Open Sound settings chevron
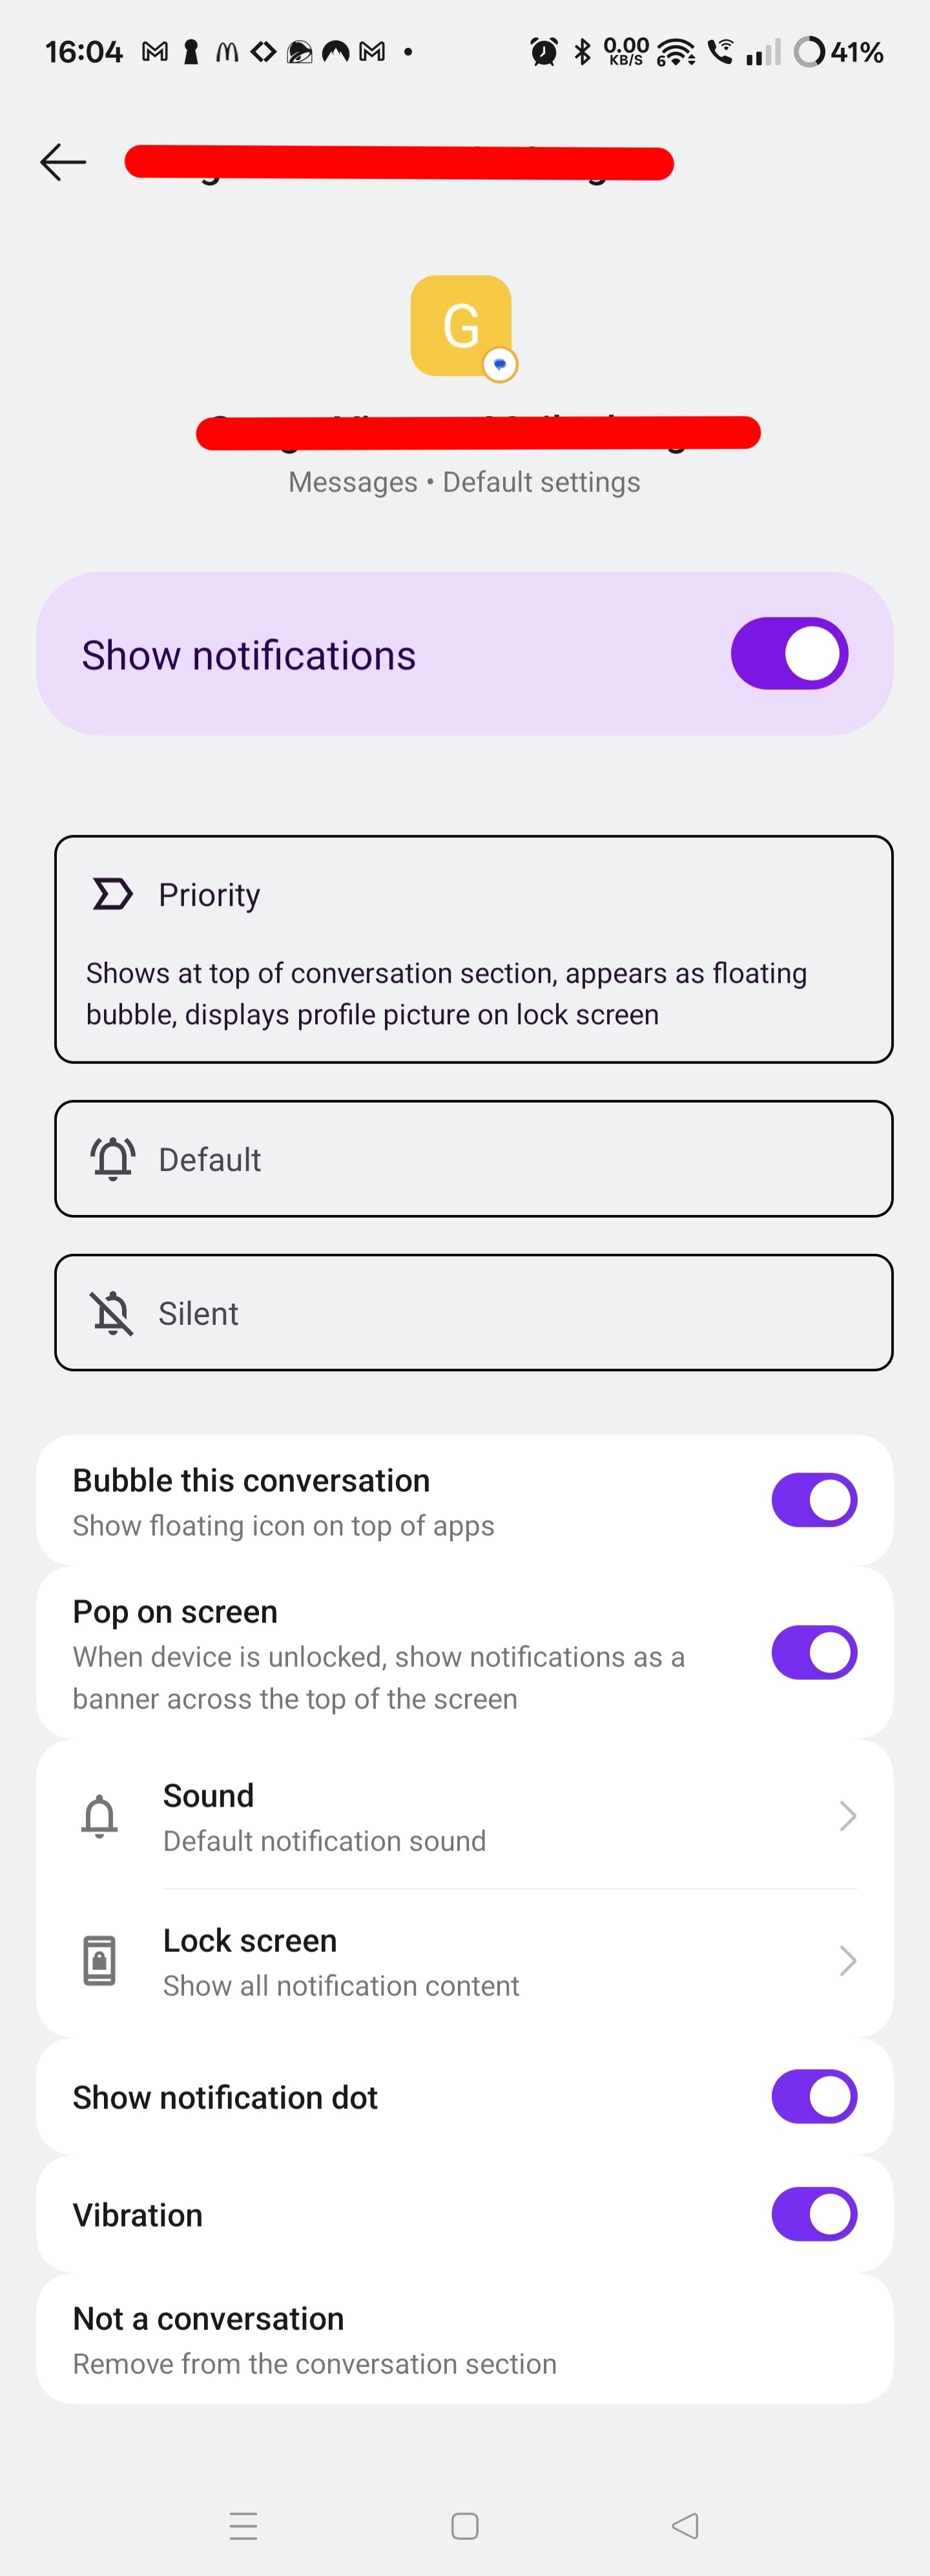This screenshot has height=2576, width=930. [847, 1816]
